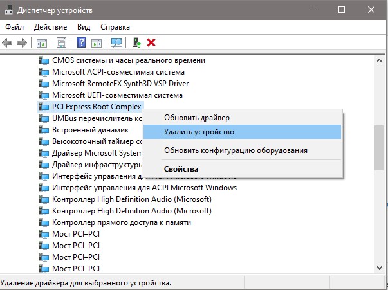
Task: Click status bar text Удаление драйвера для выбранного устройства
Action: tap(86, 283)
